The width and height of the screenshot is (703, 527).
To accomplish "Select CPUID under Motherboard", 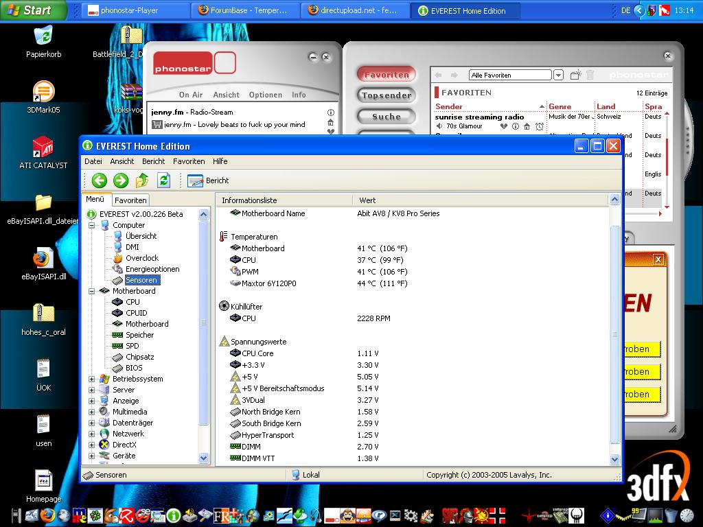I will (137, 313).
